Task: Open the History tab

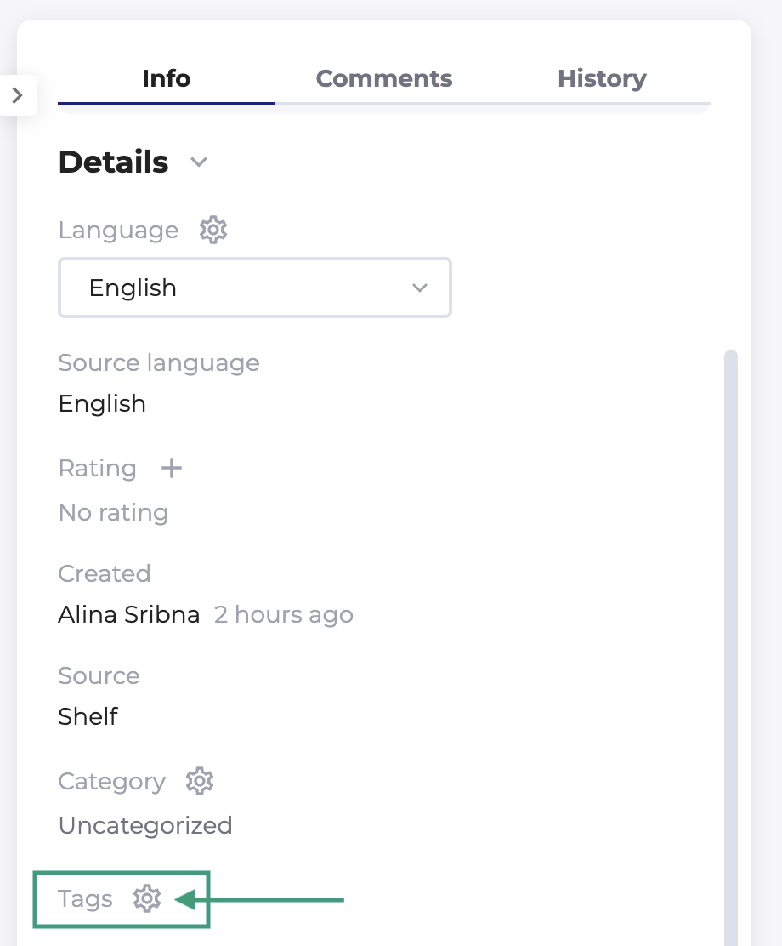Action: tap(602, 79)
